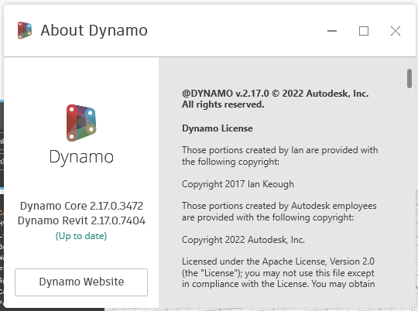The height and width of the screenshot is (311, 418).
Task: Click the Dynamo Revit 2.17.0.7404 version line
Action: (x=81, y=220)
